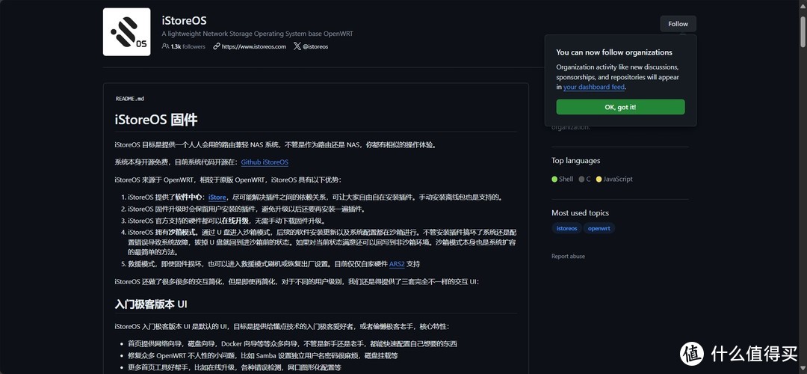Screen dimensions: 807x374
Task: Open the openwrt topic tag
Action: (599, 228)
